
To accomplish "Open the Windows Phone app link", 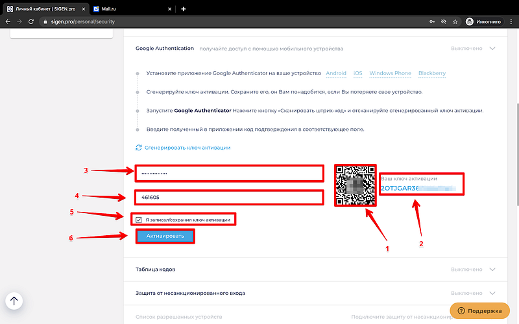I will pyautogui.click(x=391, y=73).
